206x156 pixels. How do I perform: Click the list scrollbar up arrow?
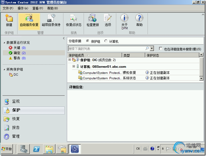[x=201, y=55]
